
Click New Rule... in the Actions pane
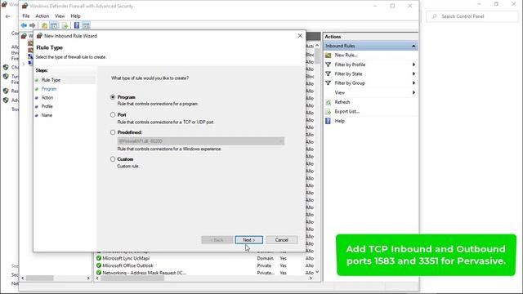346,55
